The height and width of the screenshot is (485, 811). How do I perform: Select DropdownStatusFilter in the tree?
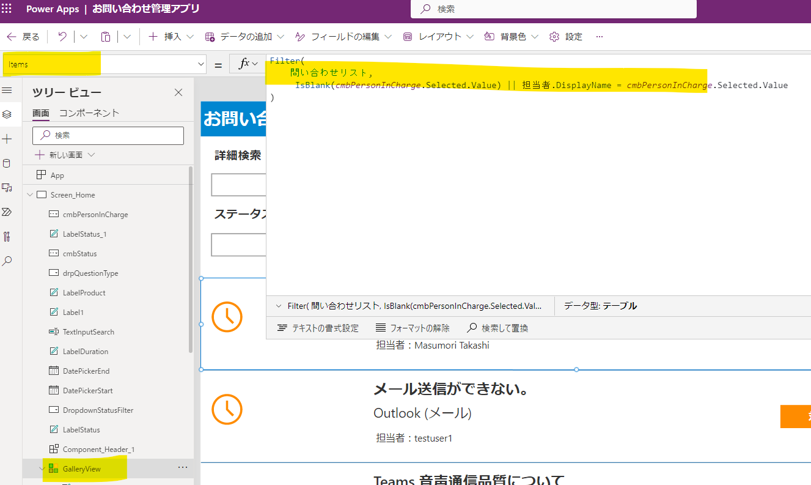[x=98, y=410]
